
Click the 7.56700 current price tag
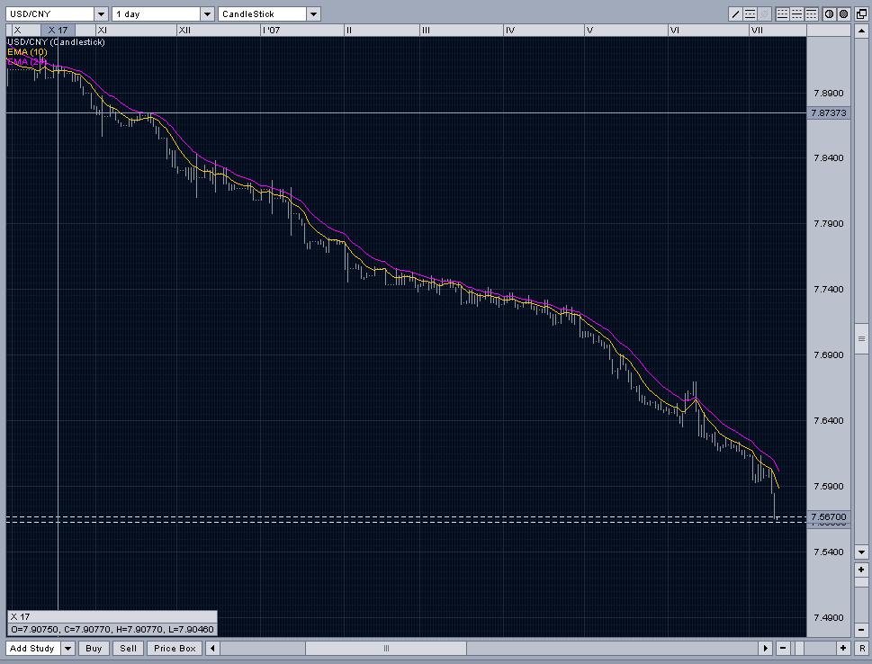pyautogui.click(x=829, y=516)
